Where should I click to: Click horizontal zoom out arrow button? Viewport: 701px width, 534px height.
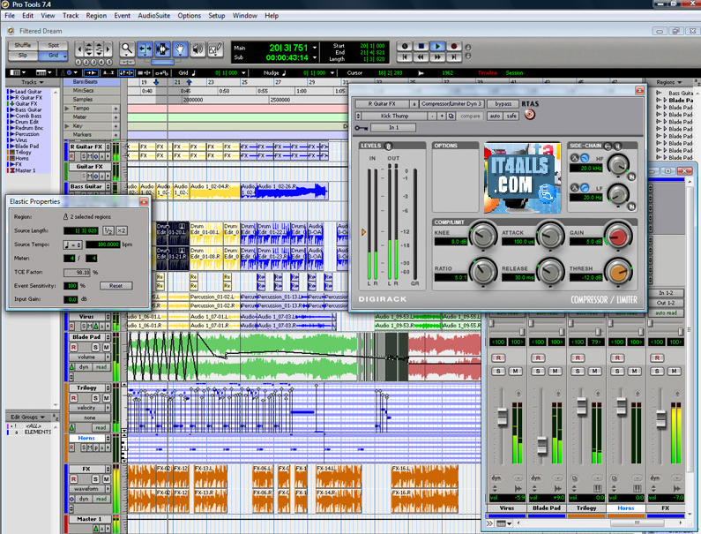[79, 49]
